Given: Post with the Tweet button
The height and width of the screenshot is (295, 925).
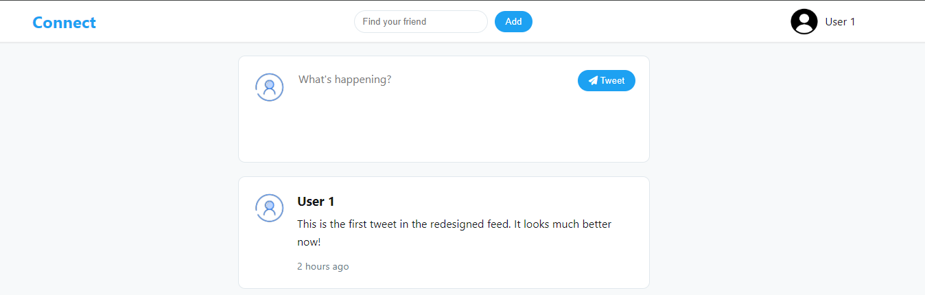Looking at the screenshot, I should [607, 81].
